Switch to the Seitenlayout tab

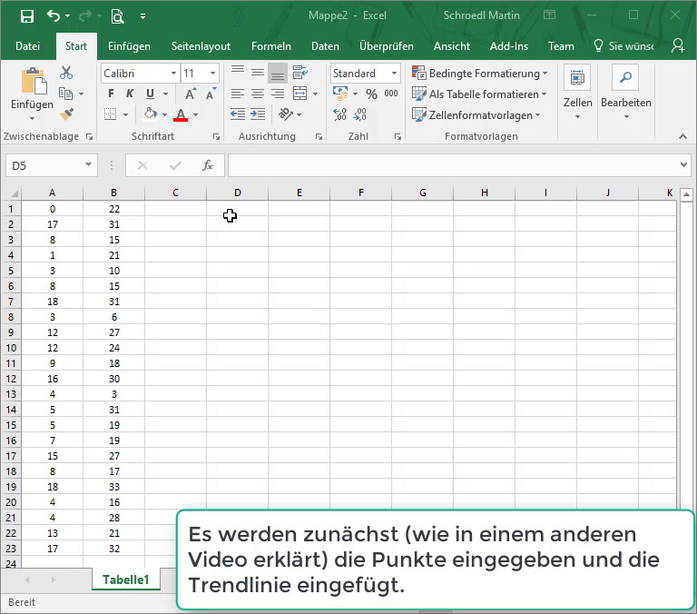click(201, 46)
